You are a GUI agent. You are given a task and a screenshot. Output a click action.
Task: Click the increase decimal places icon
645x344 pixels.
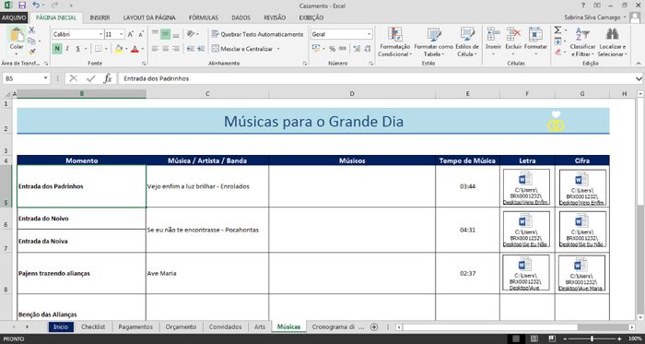click(x=357, y=49)
